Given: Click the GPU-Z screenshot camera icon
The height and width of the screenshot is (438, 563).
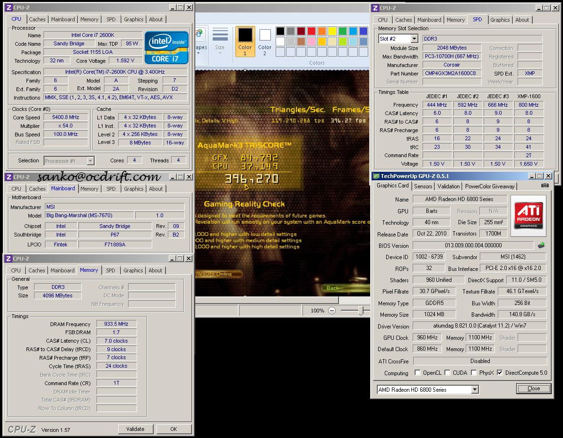Looking at the screenshot, I should (545, 185).
